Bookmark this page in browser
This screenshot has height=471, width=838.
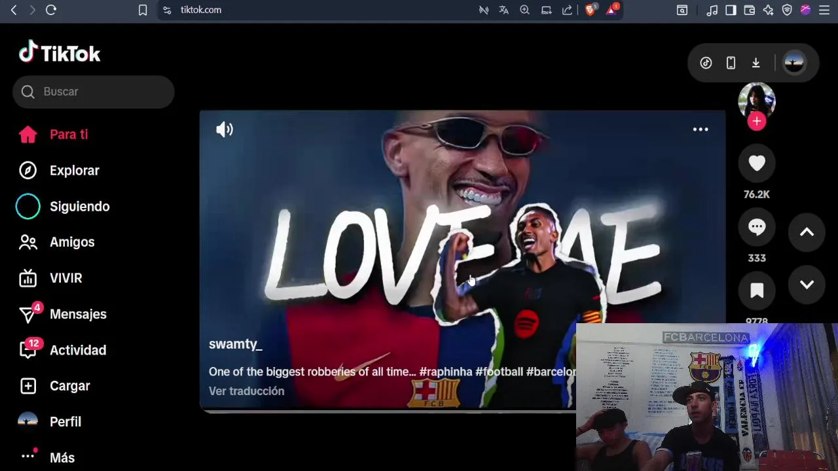coord(143,10)
